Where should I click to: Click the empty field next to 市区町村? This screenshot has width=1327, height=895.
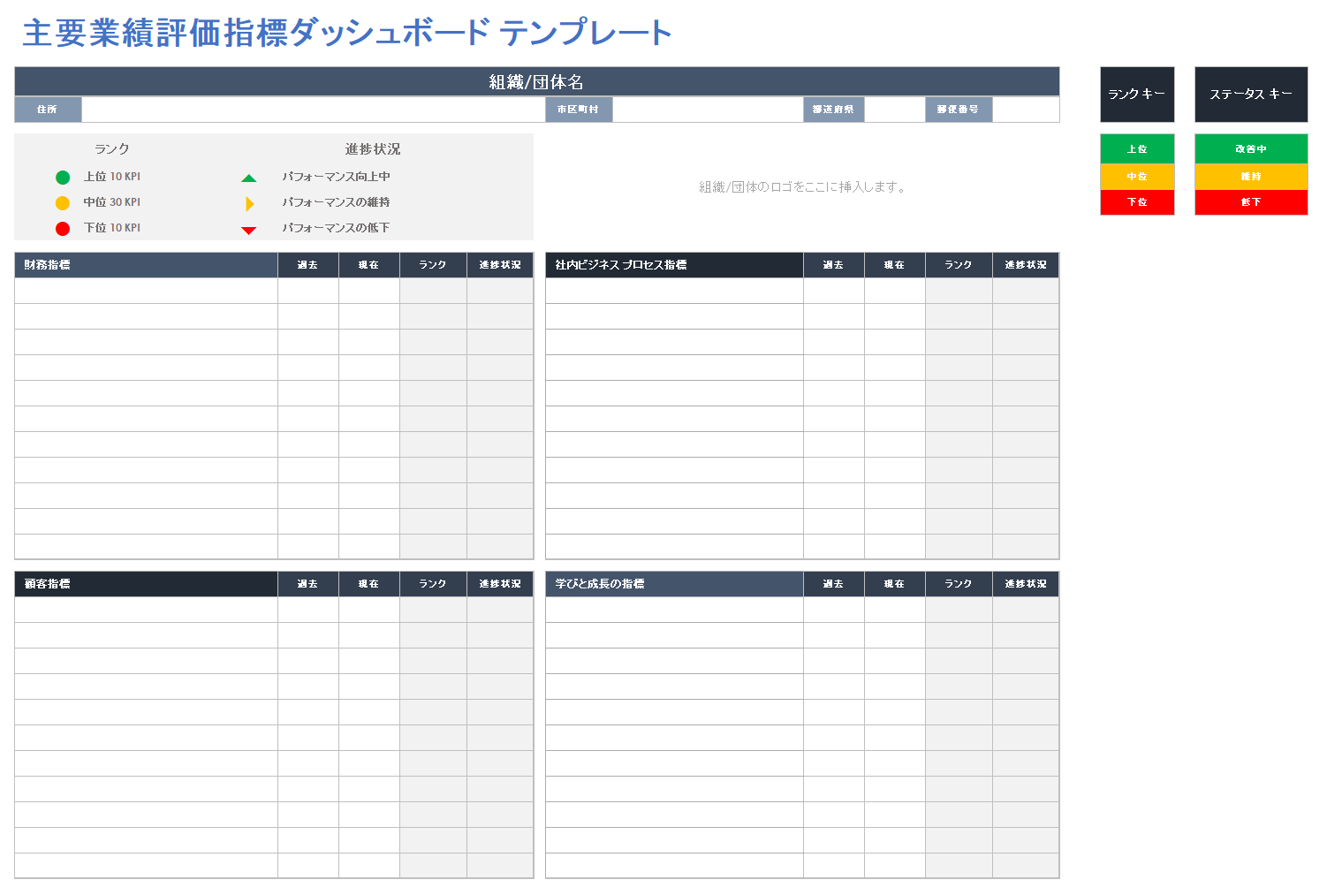pos(708,110)
